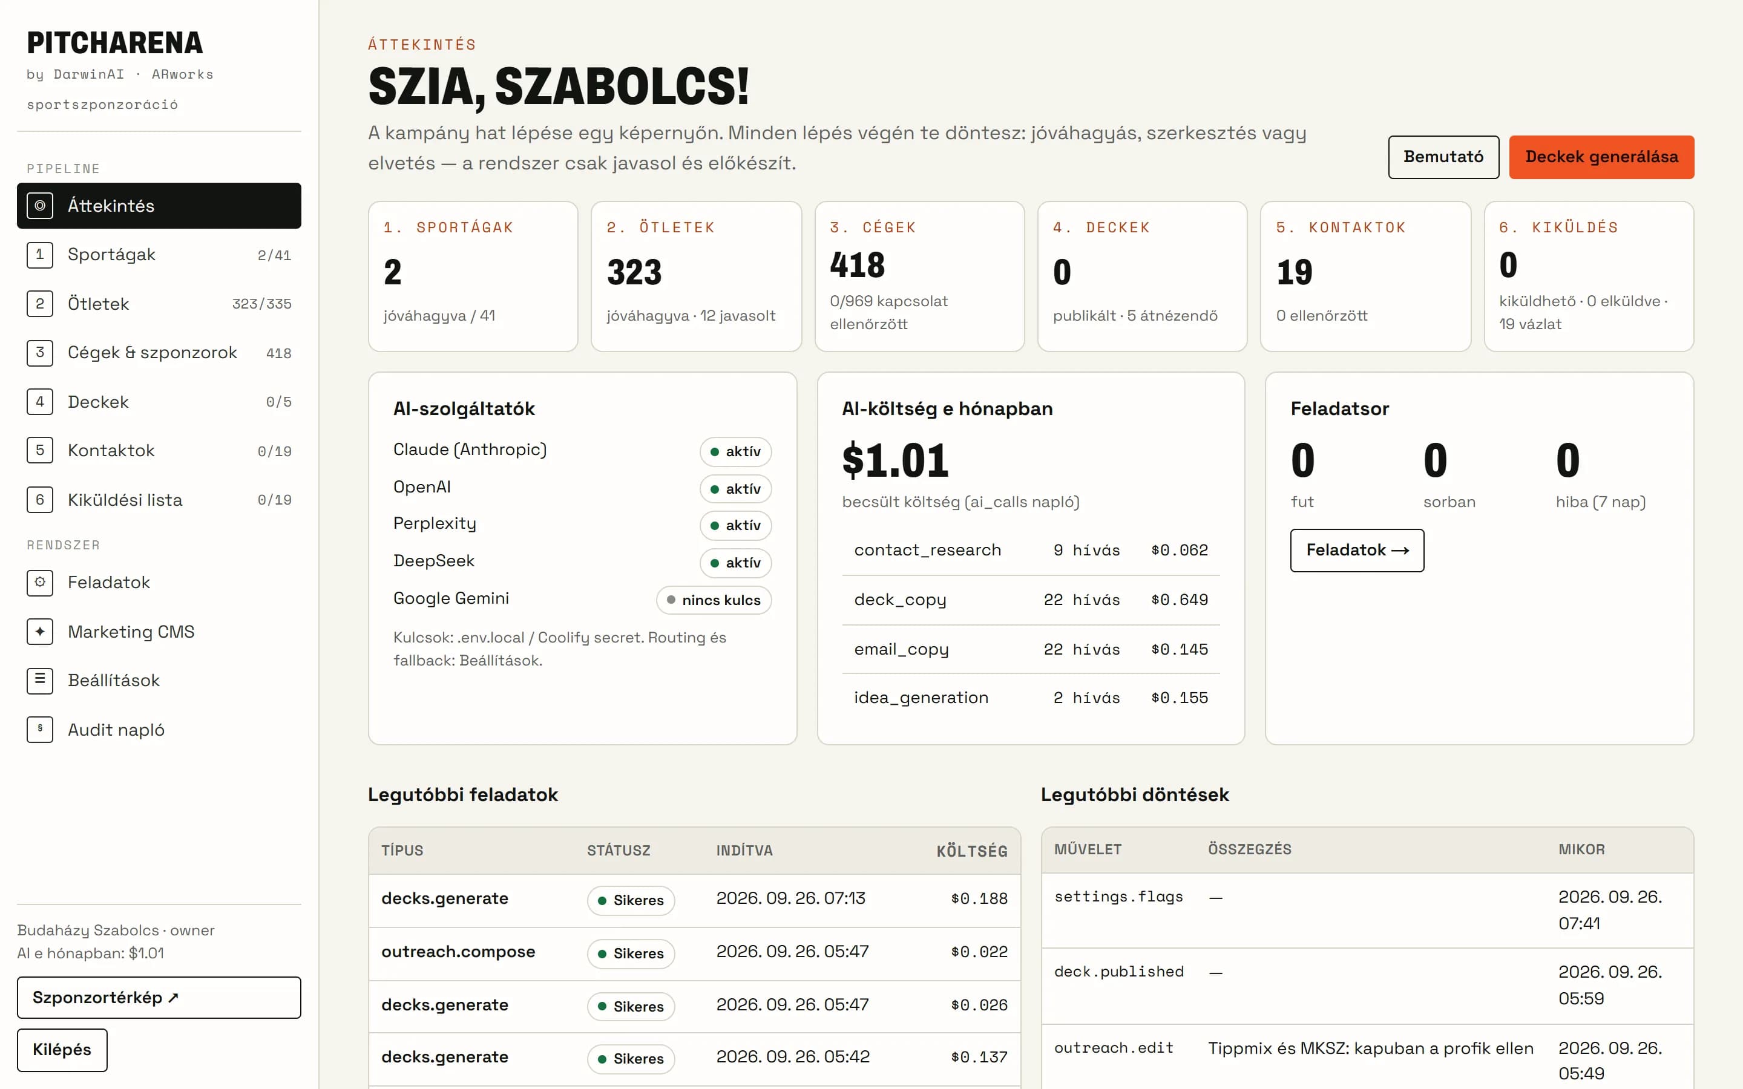
Task: Go to Cégek & szponzorok
Action: (159, 353)
